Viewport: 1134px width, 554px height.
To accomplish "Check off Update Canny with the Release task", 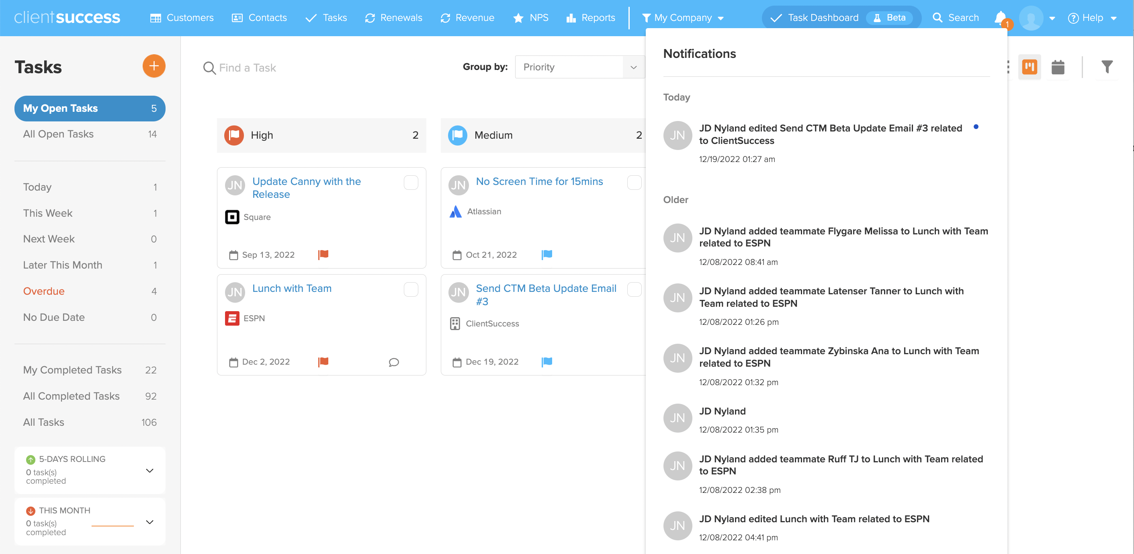I will point(411,182).
